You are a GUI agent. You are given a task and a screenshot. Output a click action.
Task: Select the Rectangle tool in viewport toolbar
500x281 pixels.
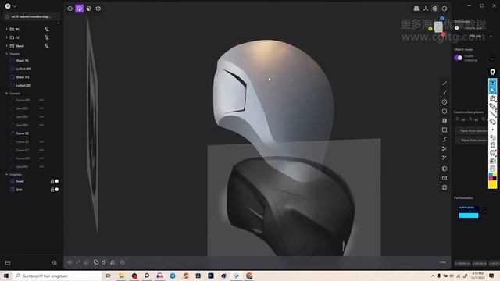445,130
